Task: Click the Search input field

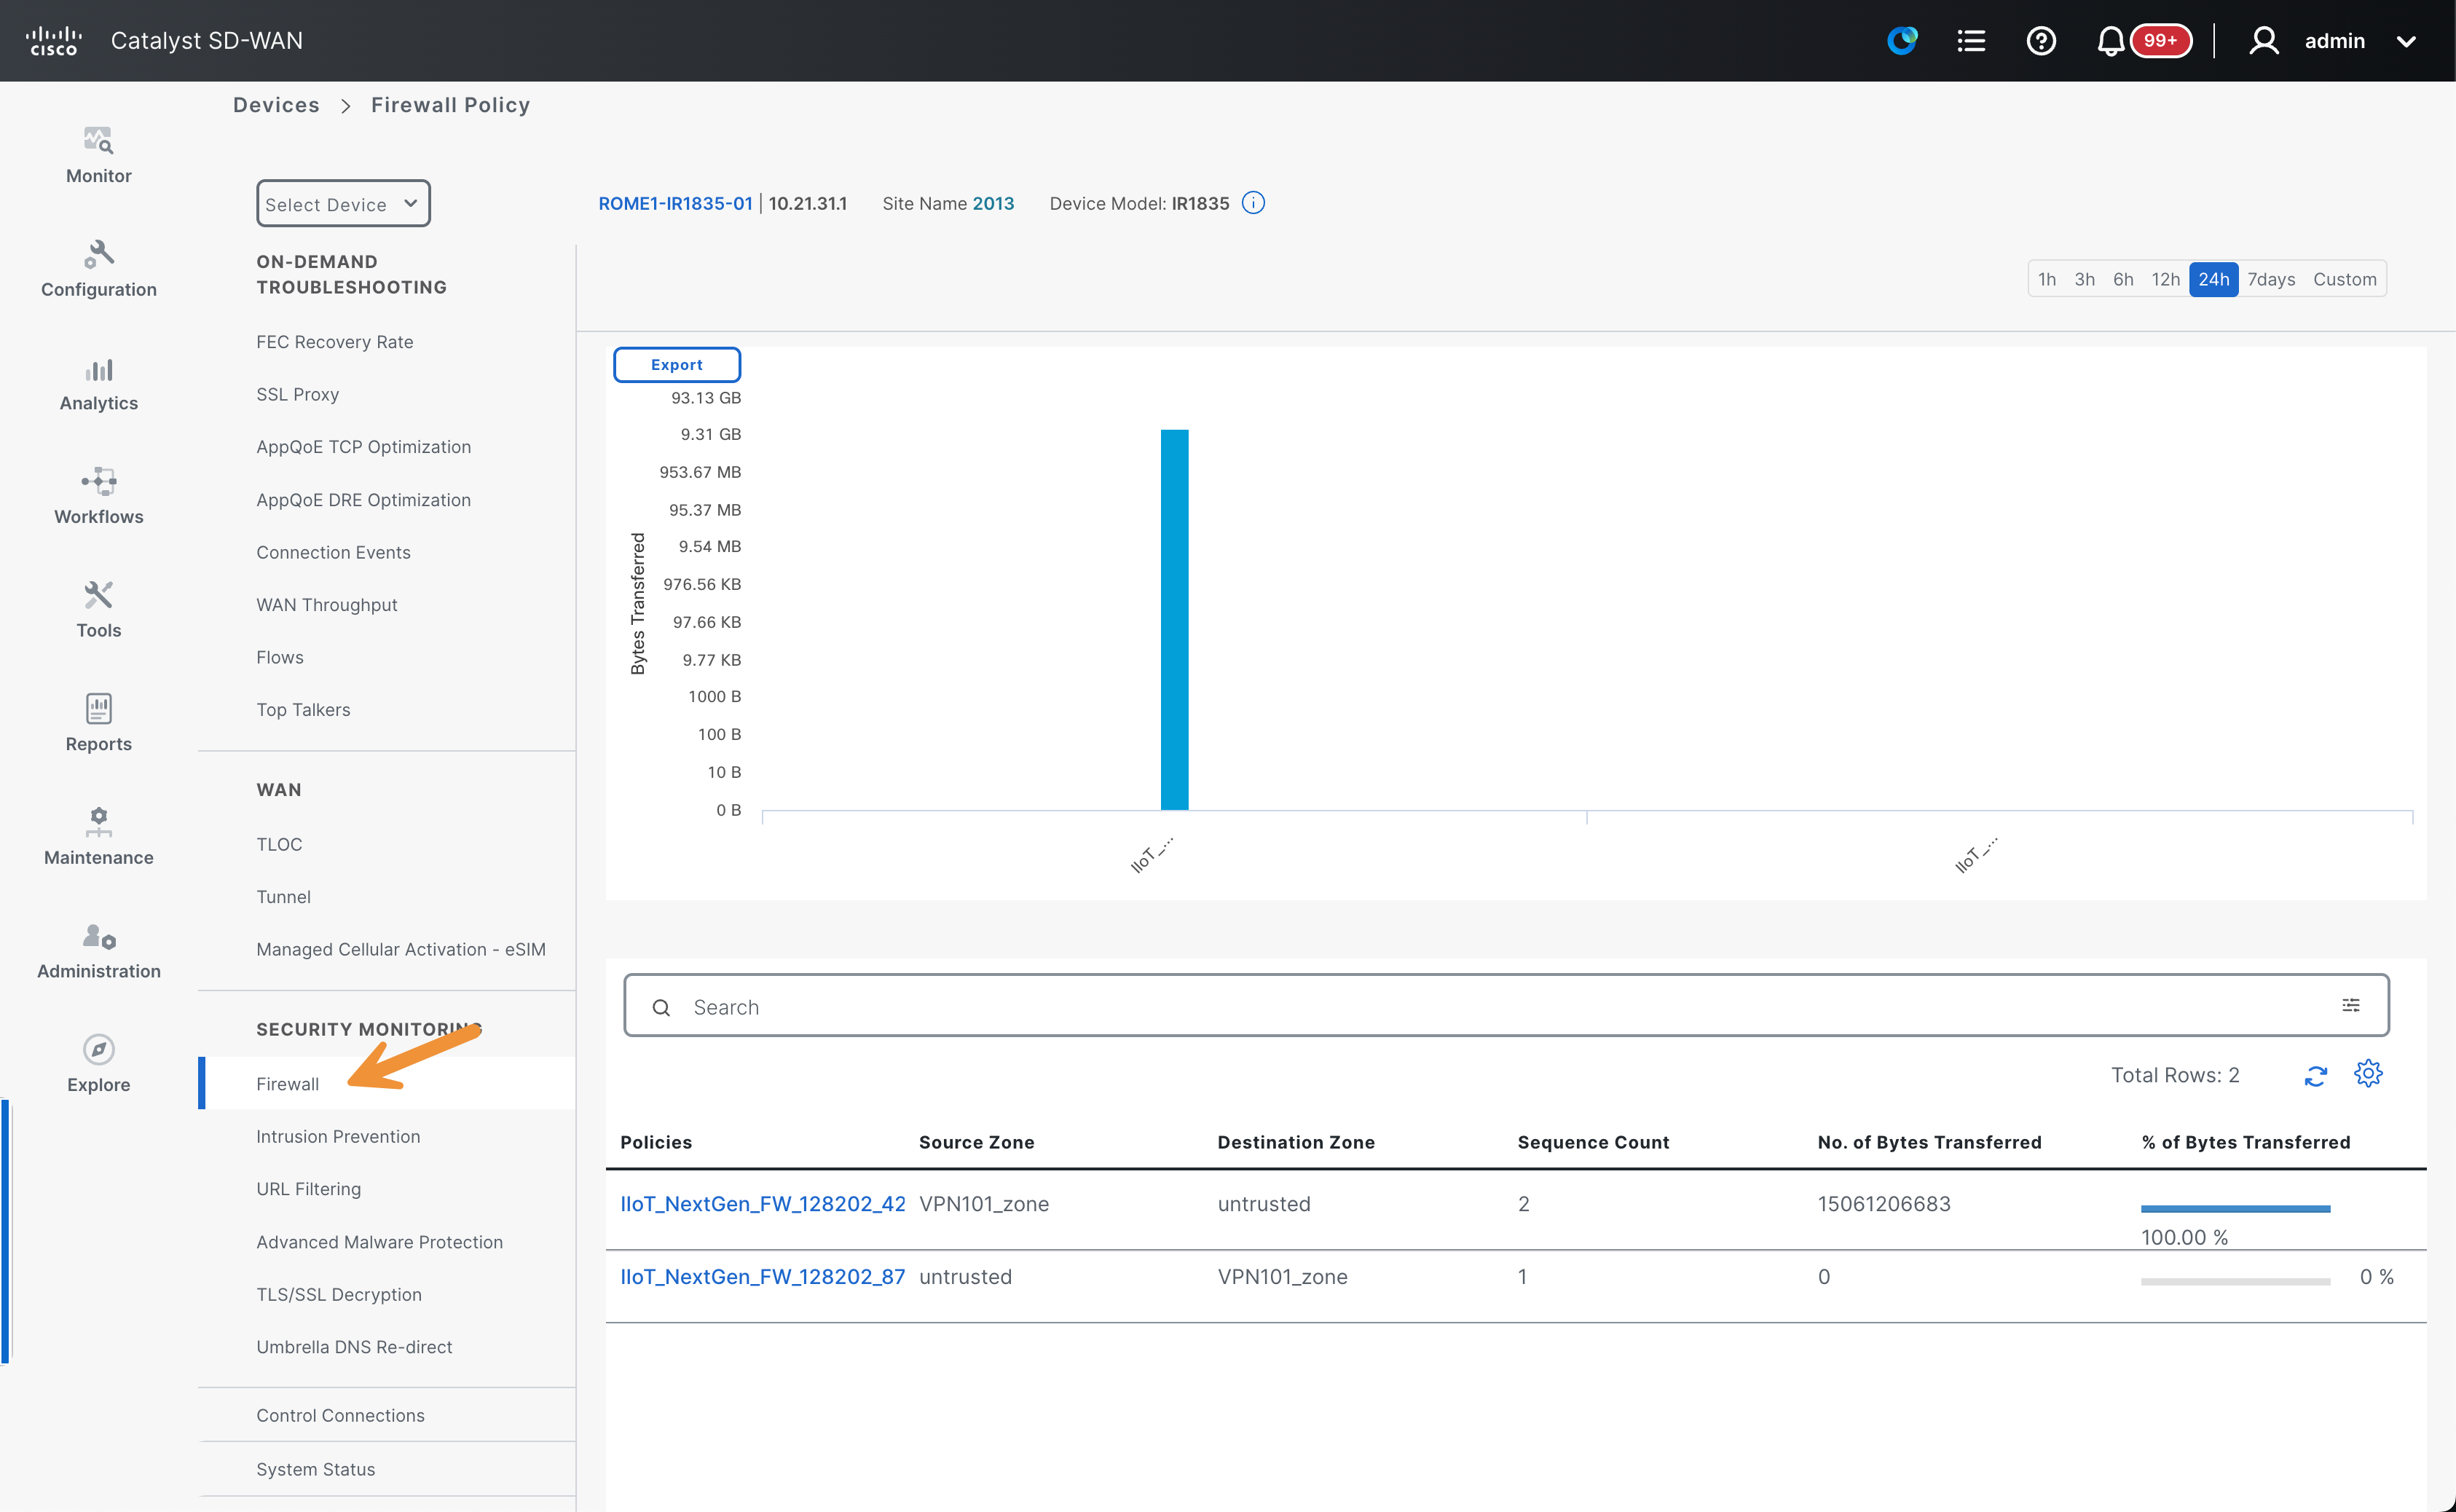Action: click(x=1506, y=1006)
